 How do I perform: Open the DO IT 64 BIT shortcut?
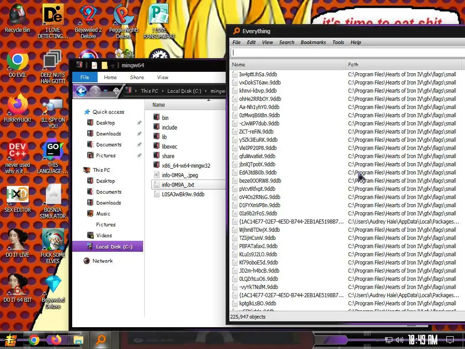pyautogui.click(x=18, y=289)
